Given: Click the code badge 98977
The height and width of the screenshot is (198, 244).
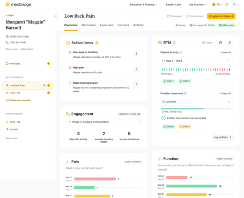Looking at the screenshot, I should click(168, 81).
